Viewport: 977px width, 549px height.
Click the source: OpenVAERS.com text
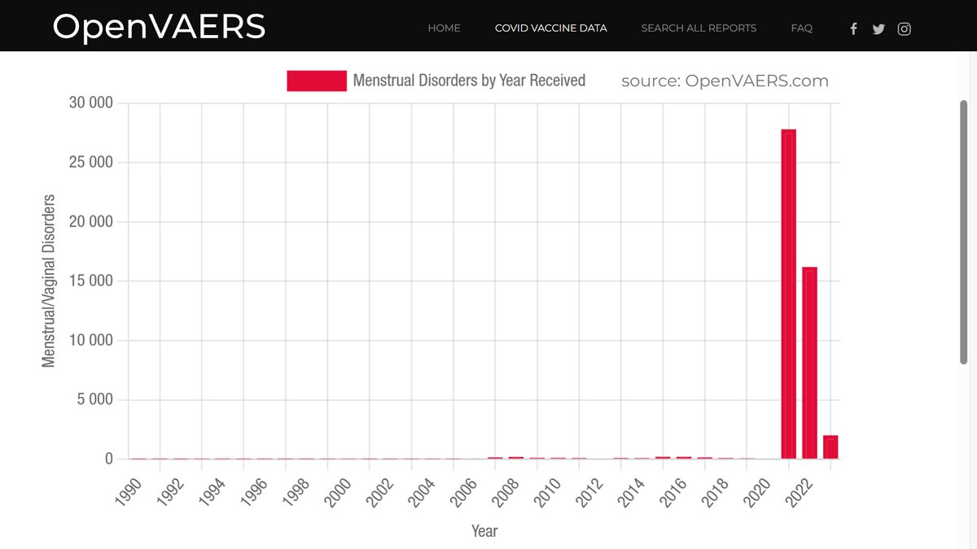725,81
